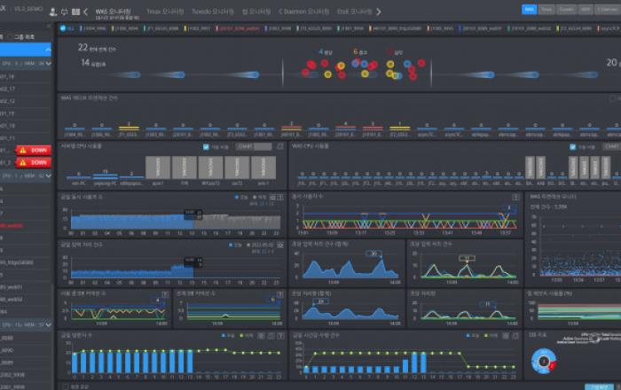Screen dimensions: 621x390
Task: Expand the lowest CPU / MEM group in sidebar
Action: click(x=48, y=324)
